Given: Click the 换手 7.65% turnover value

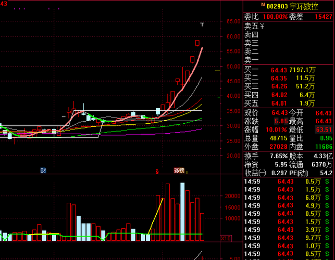Looking at the screenshot, I should tap(279, 156).
